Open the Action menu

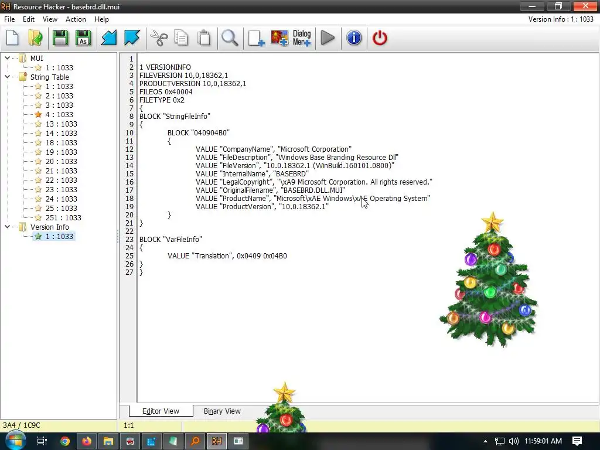pos(76,19)
